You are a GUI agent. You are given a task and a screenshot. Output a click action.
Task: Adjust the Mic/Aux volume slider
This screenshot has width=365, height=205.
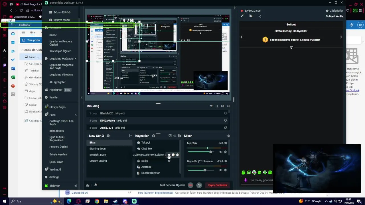[201, 152]
